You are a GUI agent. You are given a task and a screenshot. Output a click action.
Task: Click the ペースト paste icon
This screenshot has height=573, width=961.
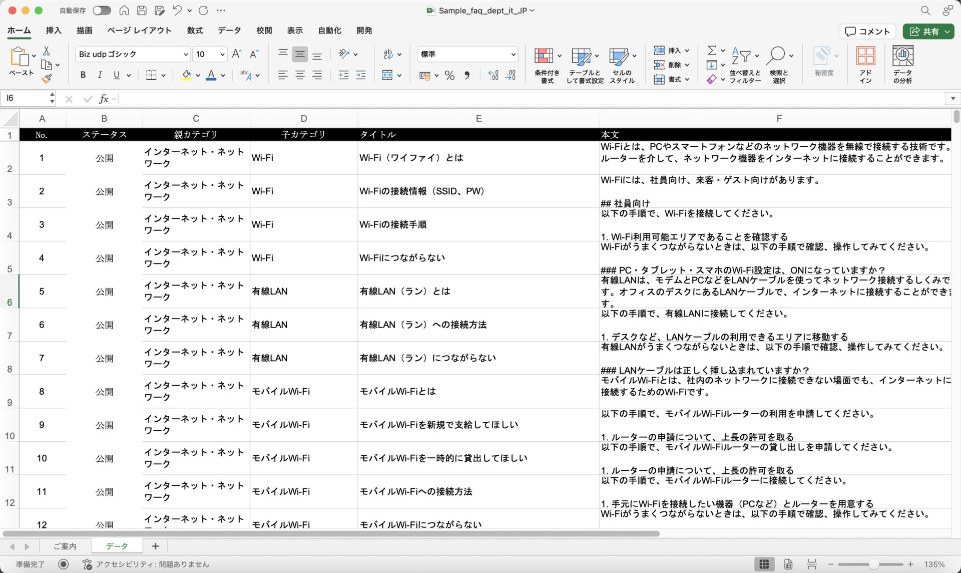click(x=19, y=57)
